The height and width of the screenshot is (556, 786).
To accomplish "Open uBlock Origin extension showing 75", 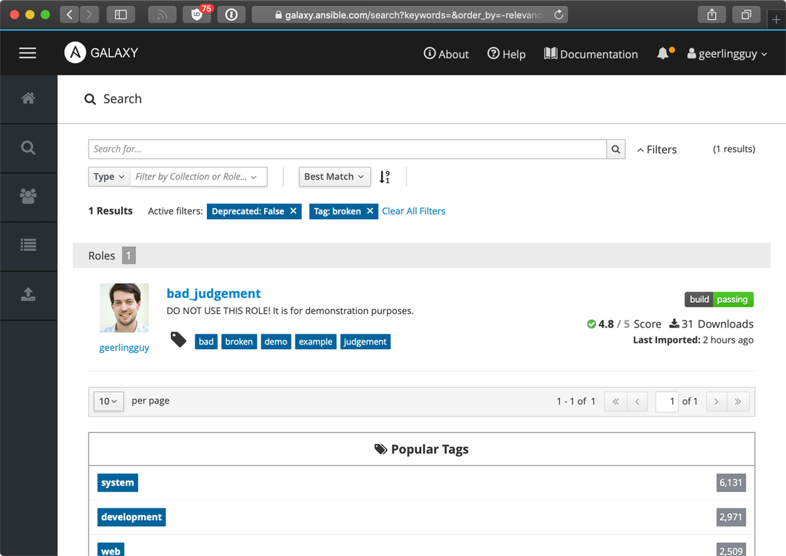I will tap(196, 14).
